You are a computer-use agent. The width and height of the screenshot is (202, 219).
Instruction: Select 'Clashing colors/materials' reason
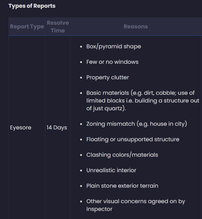[x=122, y=155]
